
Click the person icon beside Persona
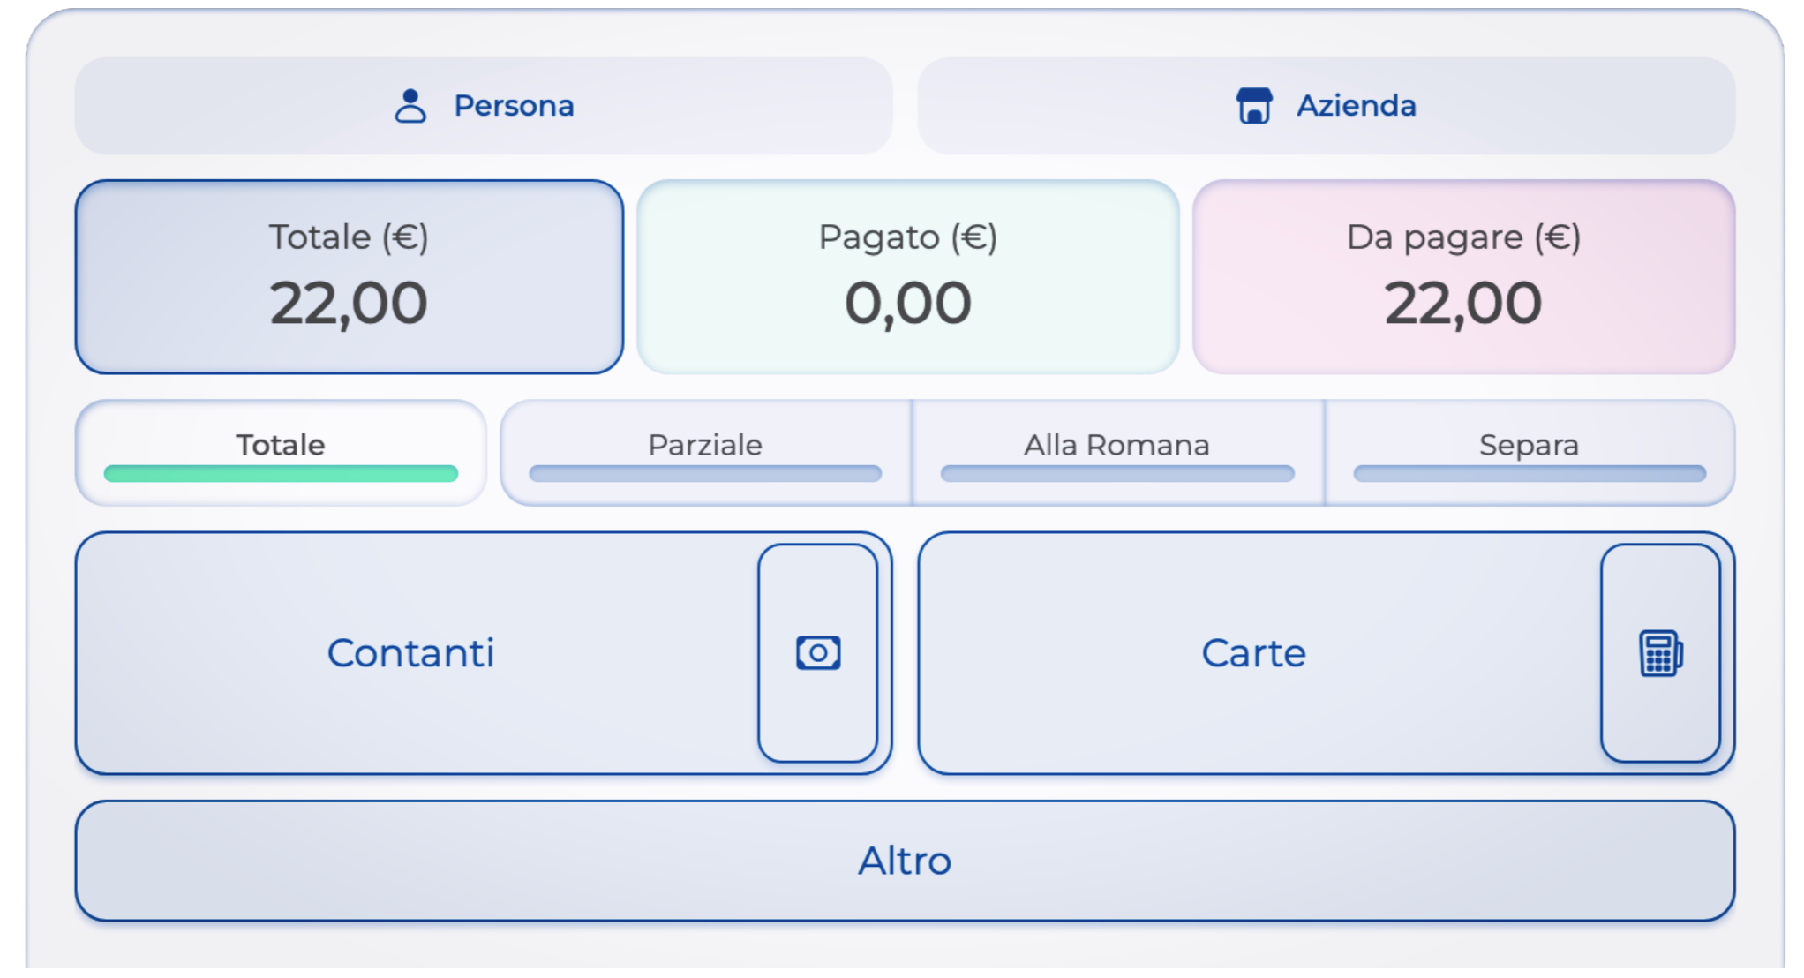(x=410, y=106)
